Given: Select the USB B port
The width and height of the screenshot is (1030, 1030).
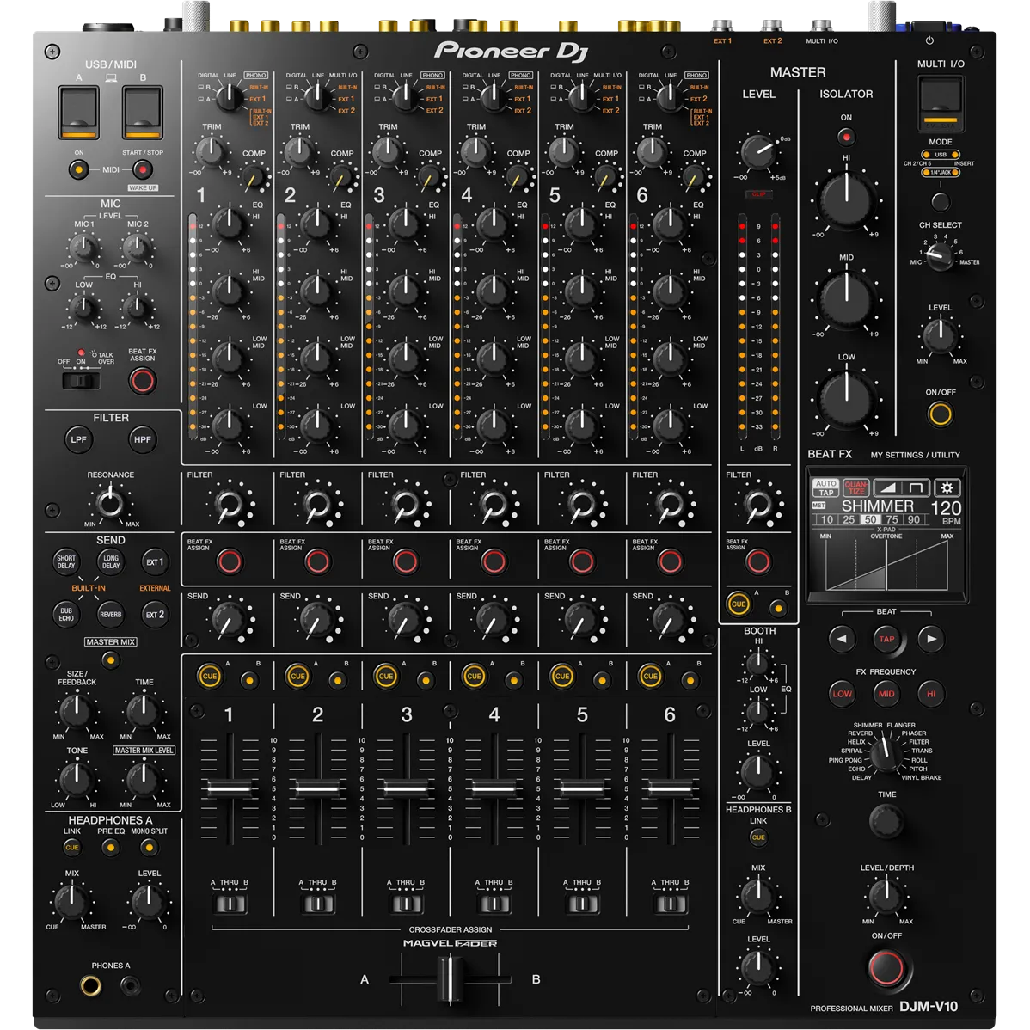Looking at the screenshot, I should pyautogui.click(x=143, y=113).
